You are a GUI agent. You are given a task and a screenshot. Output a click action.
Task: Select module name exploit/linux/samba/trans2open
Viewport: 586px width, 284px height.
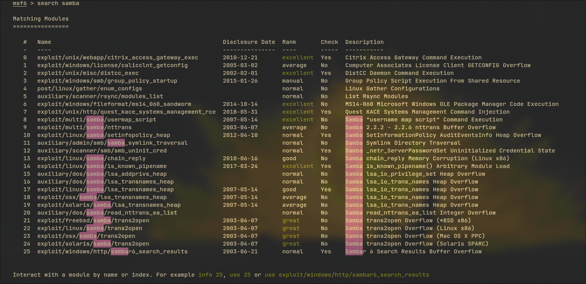90,228
